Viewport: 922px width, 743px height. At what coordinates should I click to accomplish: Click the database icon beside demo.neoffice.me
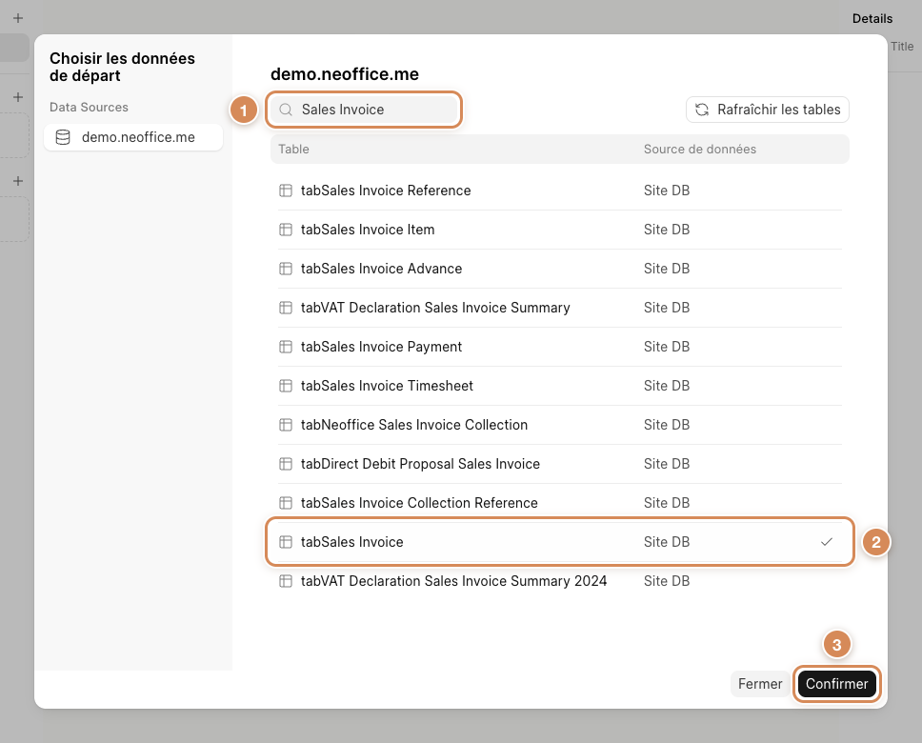tap(62, 137)
